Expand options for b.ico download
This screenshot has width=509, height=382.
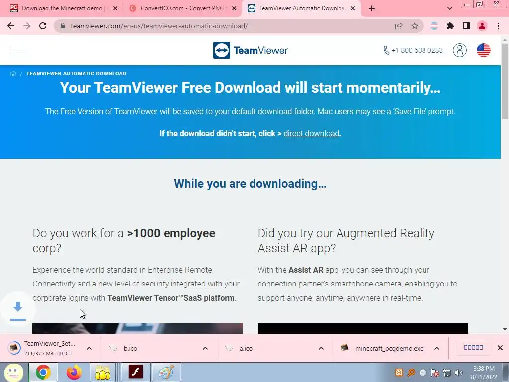[205, 348]
